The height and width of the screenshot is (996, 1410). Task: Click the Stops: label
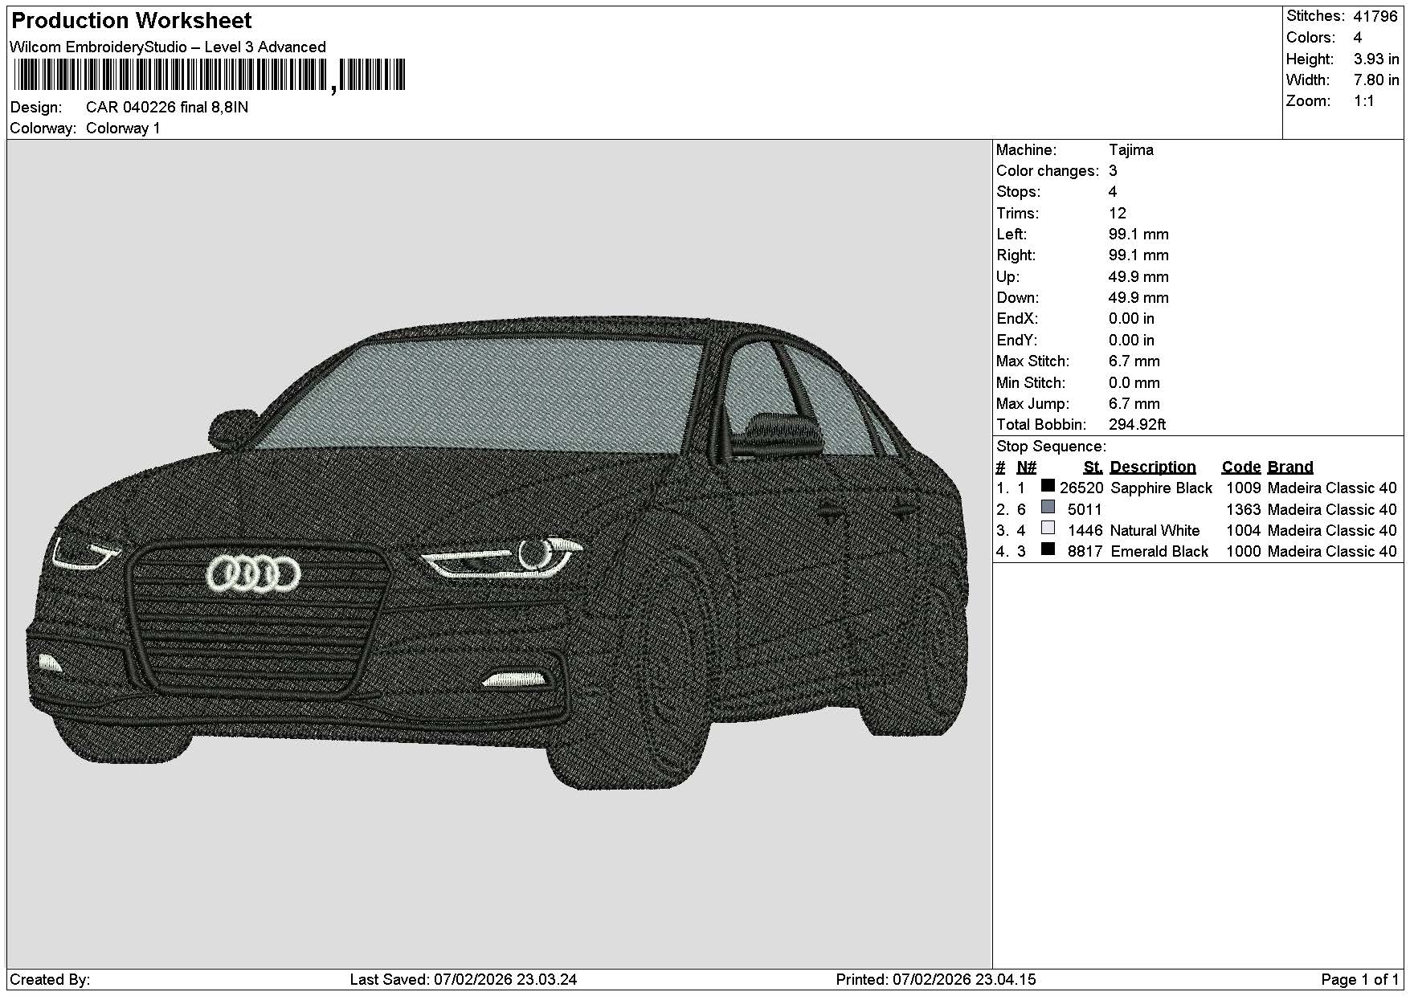click(x=1018, y=192)
